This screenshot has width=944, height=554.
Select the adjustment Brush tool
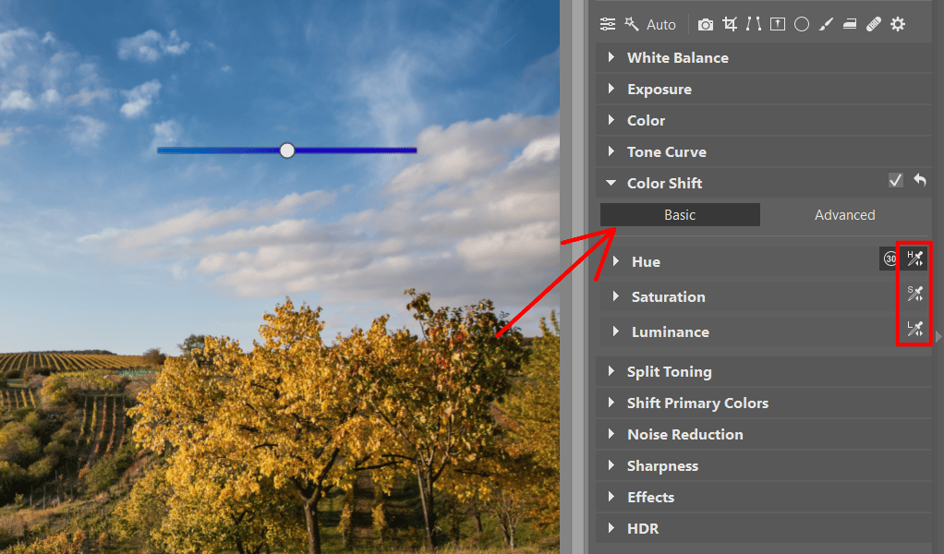826,24
